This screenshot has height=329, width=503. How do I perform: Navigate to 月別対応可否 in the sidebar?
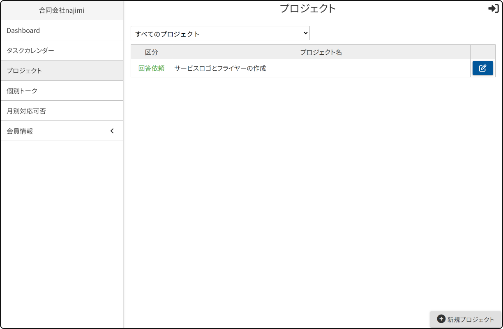coord(26,111)
